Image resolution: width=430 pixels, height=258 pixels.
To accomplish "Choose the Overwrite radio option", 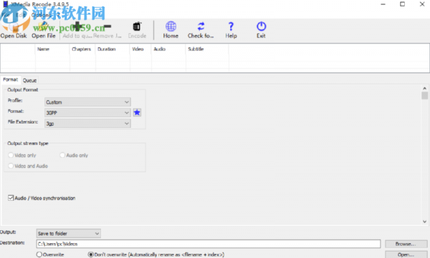I will point(39,254).
